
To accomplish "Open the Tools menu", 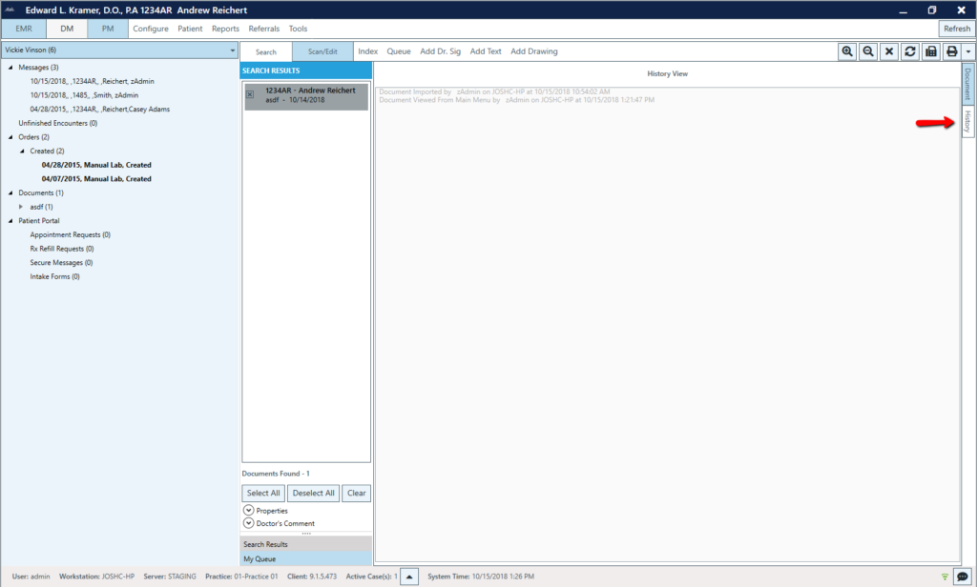I will click(298, 29).
